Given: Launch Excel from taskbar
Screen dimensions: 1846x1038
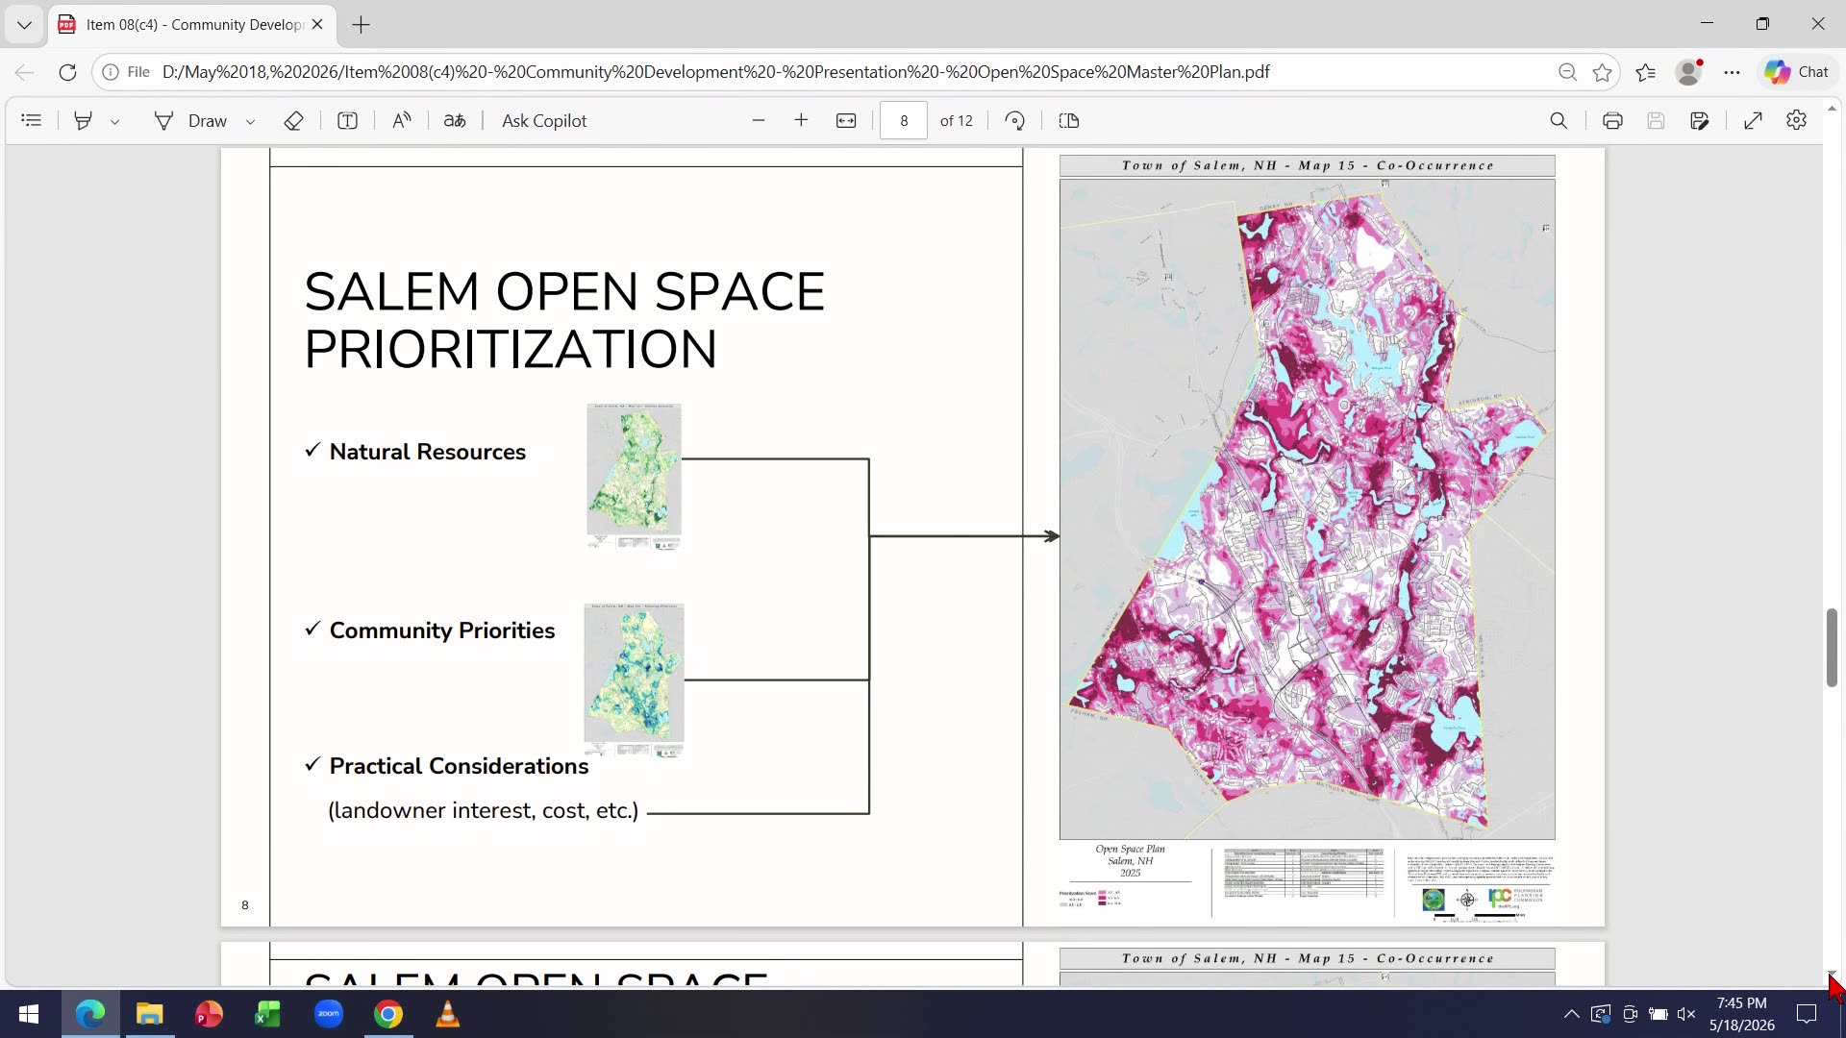Looking at the screenshot, I should pos(268,1014).
